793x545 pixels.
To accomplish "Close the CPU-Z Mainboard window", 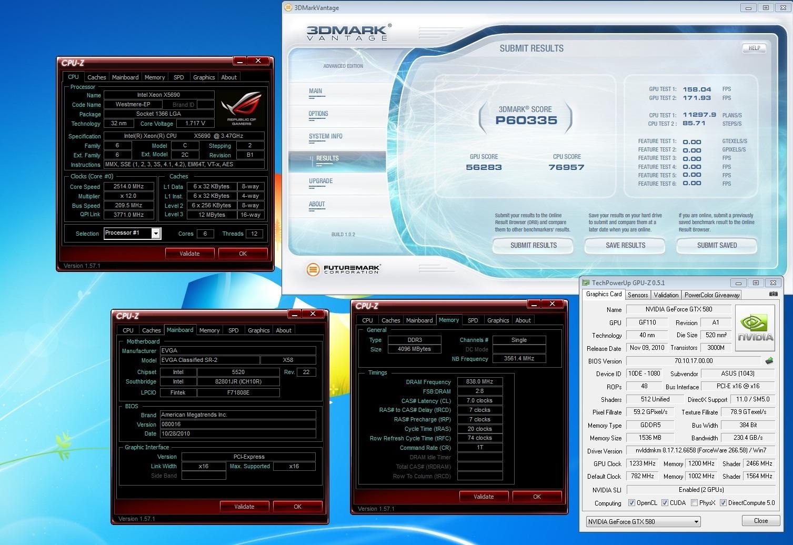I will (x=313, y=314).
